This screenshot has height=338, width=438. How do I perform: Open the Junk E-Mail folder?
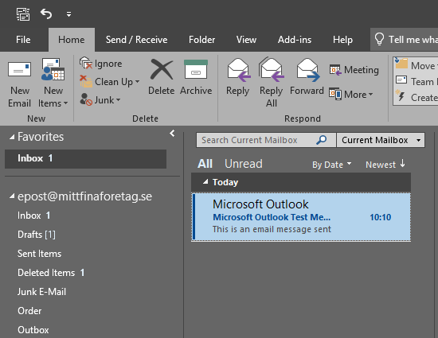point(41,292)
